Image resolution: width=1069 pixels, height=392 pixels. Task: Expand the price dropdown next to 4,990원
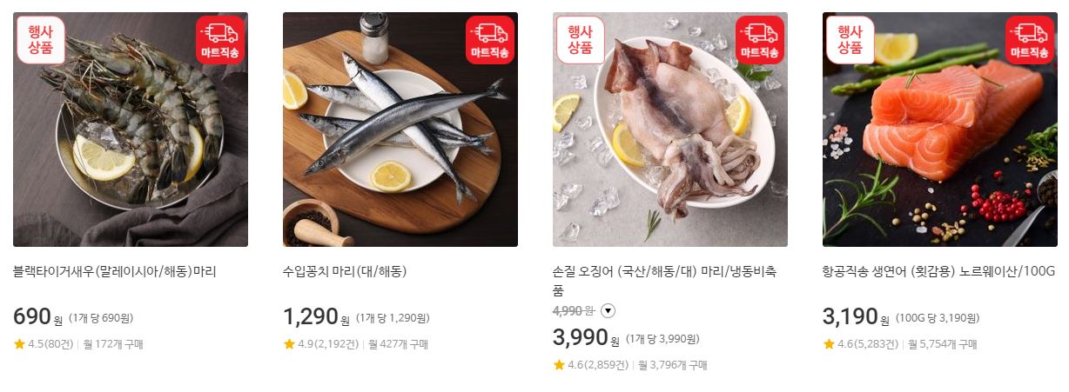[x=608, y=310]
